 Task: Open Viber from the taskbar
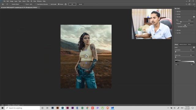(97, 108)
